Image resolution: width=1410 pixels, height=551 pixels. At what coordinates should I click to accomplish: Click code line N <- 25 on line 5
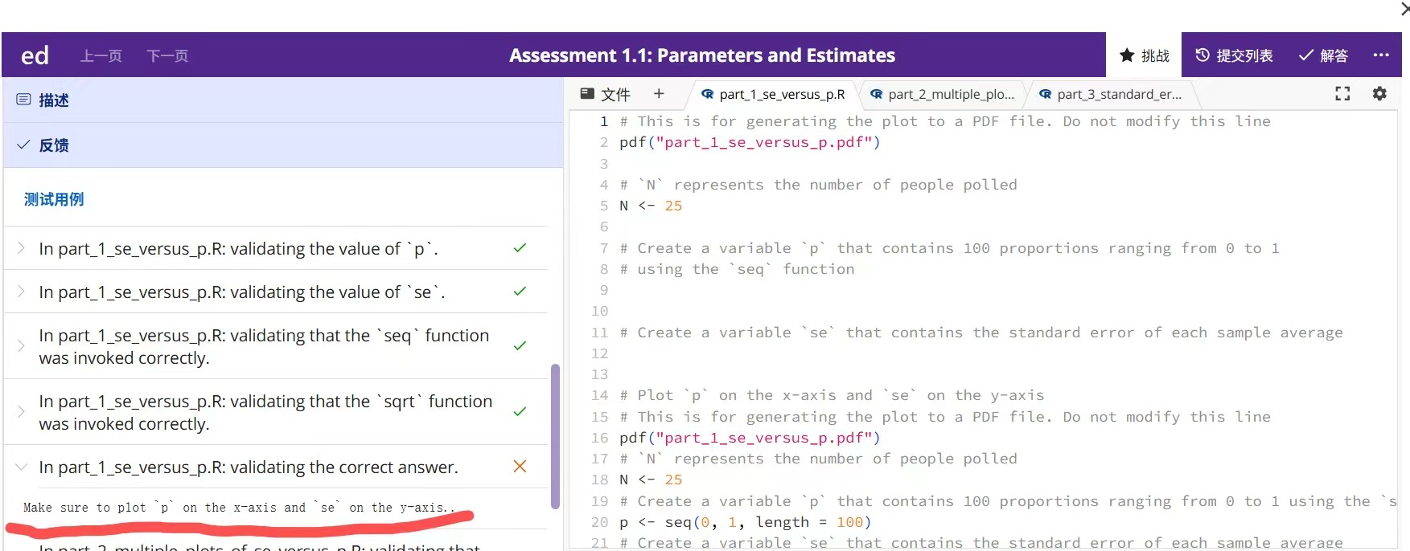coord(651,206)
